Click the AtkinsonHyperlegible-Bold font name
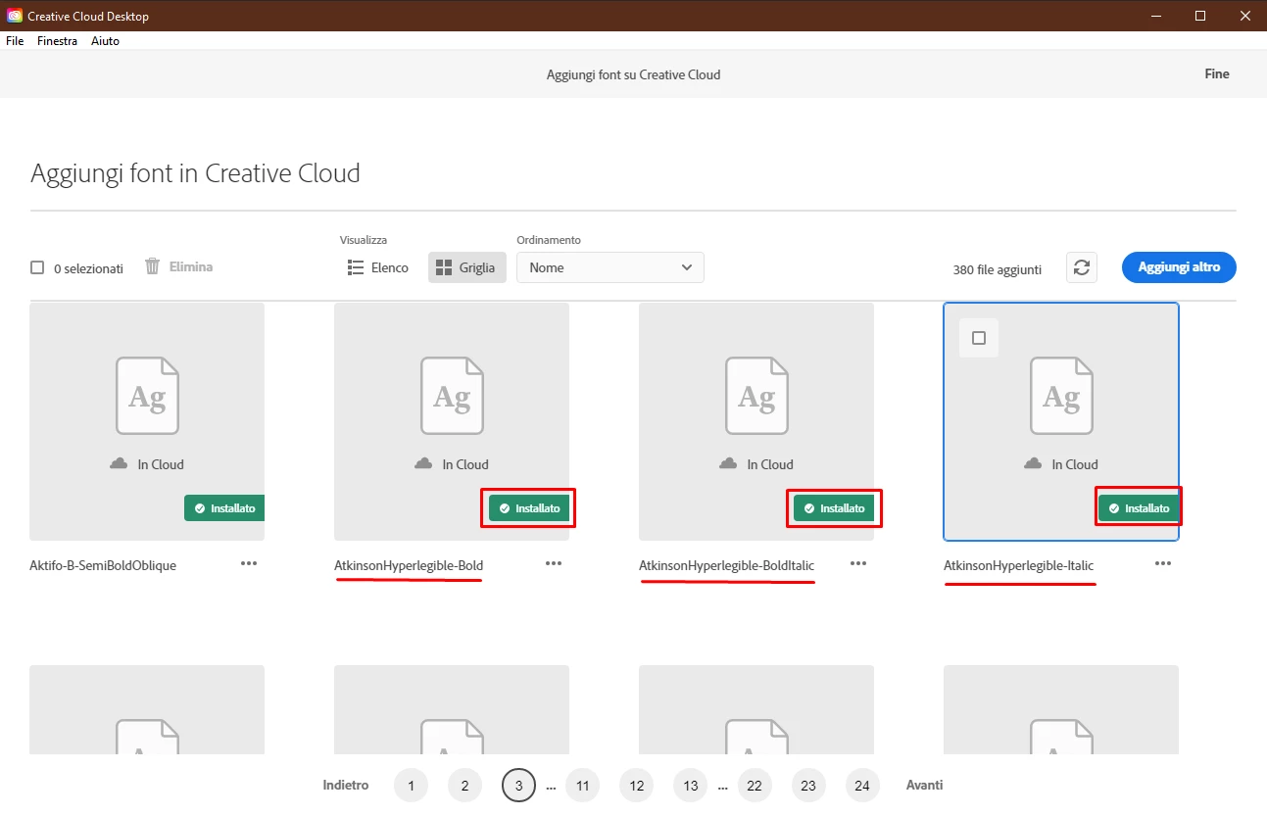The width and height of the screenshot is (1267, 816). pyautogui.click(x=409, y=565)
